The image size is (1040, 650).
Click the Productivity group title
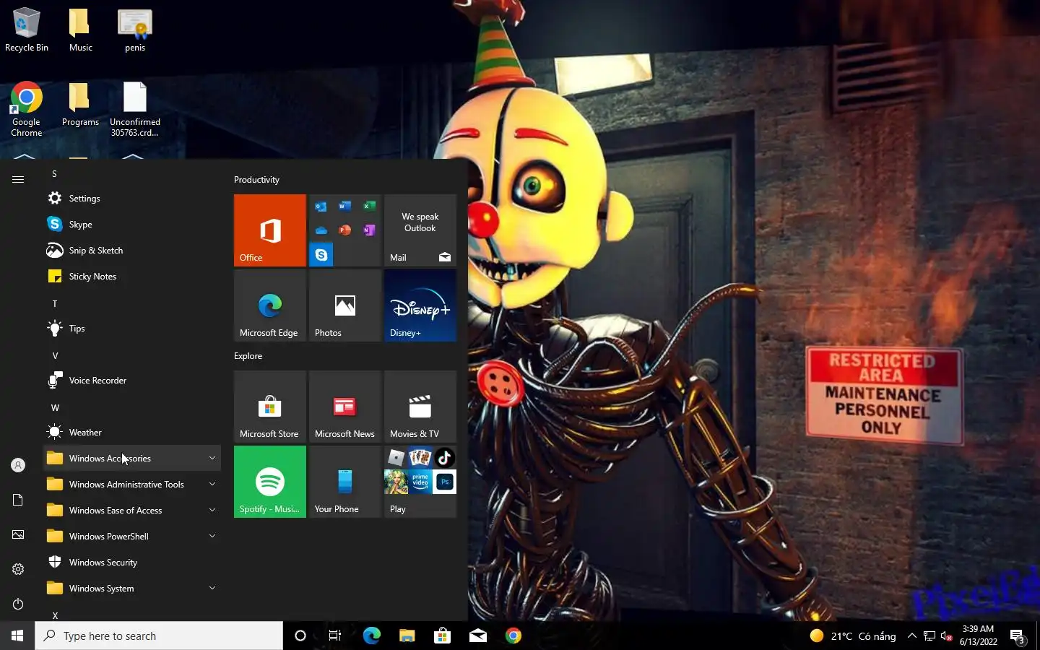pos(256,180)
